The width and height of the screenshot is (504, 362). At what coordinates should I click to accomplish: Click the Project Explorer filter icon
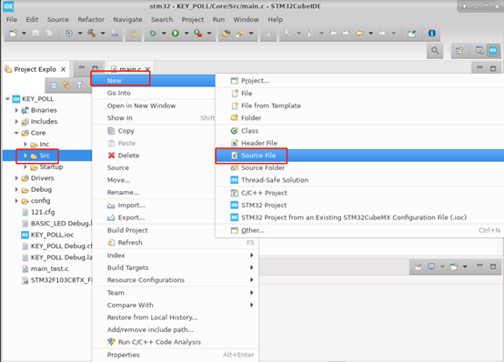(79, 85)
